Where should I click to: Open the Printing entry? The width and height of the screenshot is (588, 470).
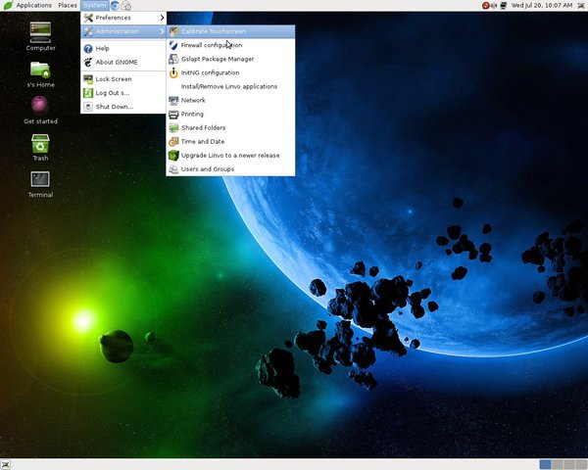point(230,114)
